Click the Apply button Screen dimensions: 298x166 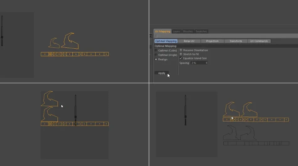[162, 73]
